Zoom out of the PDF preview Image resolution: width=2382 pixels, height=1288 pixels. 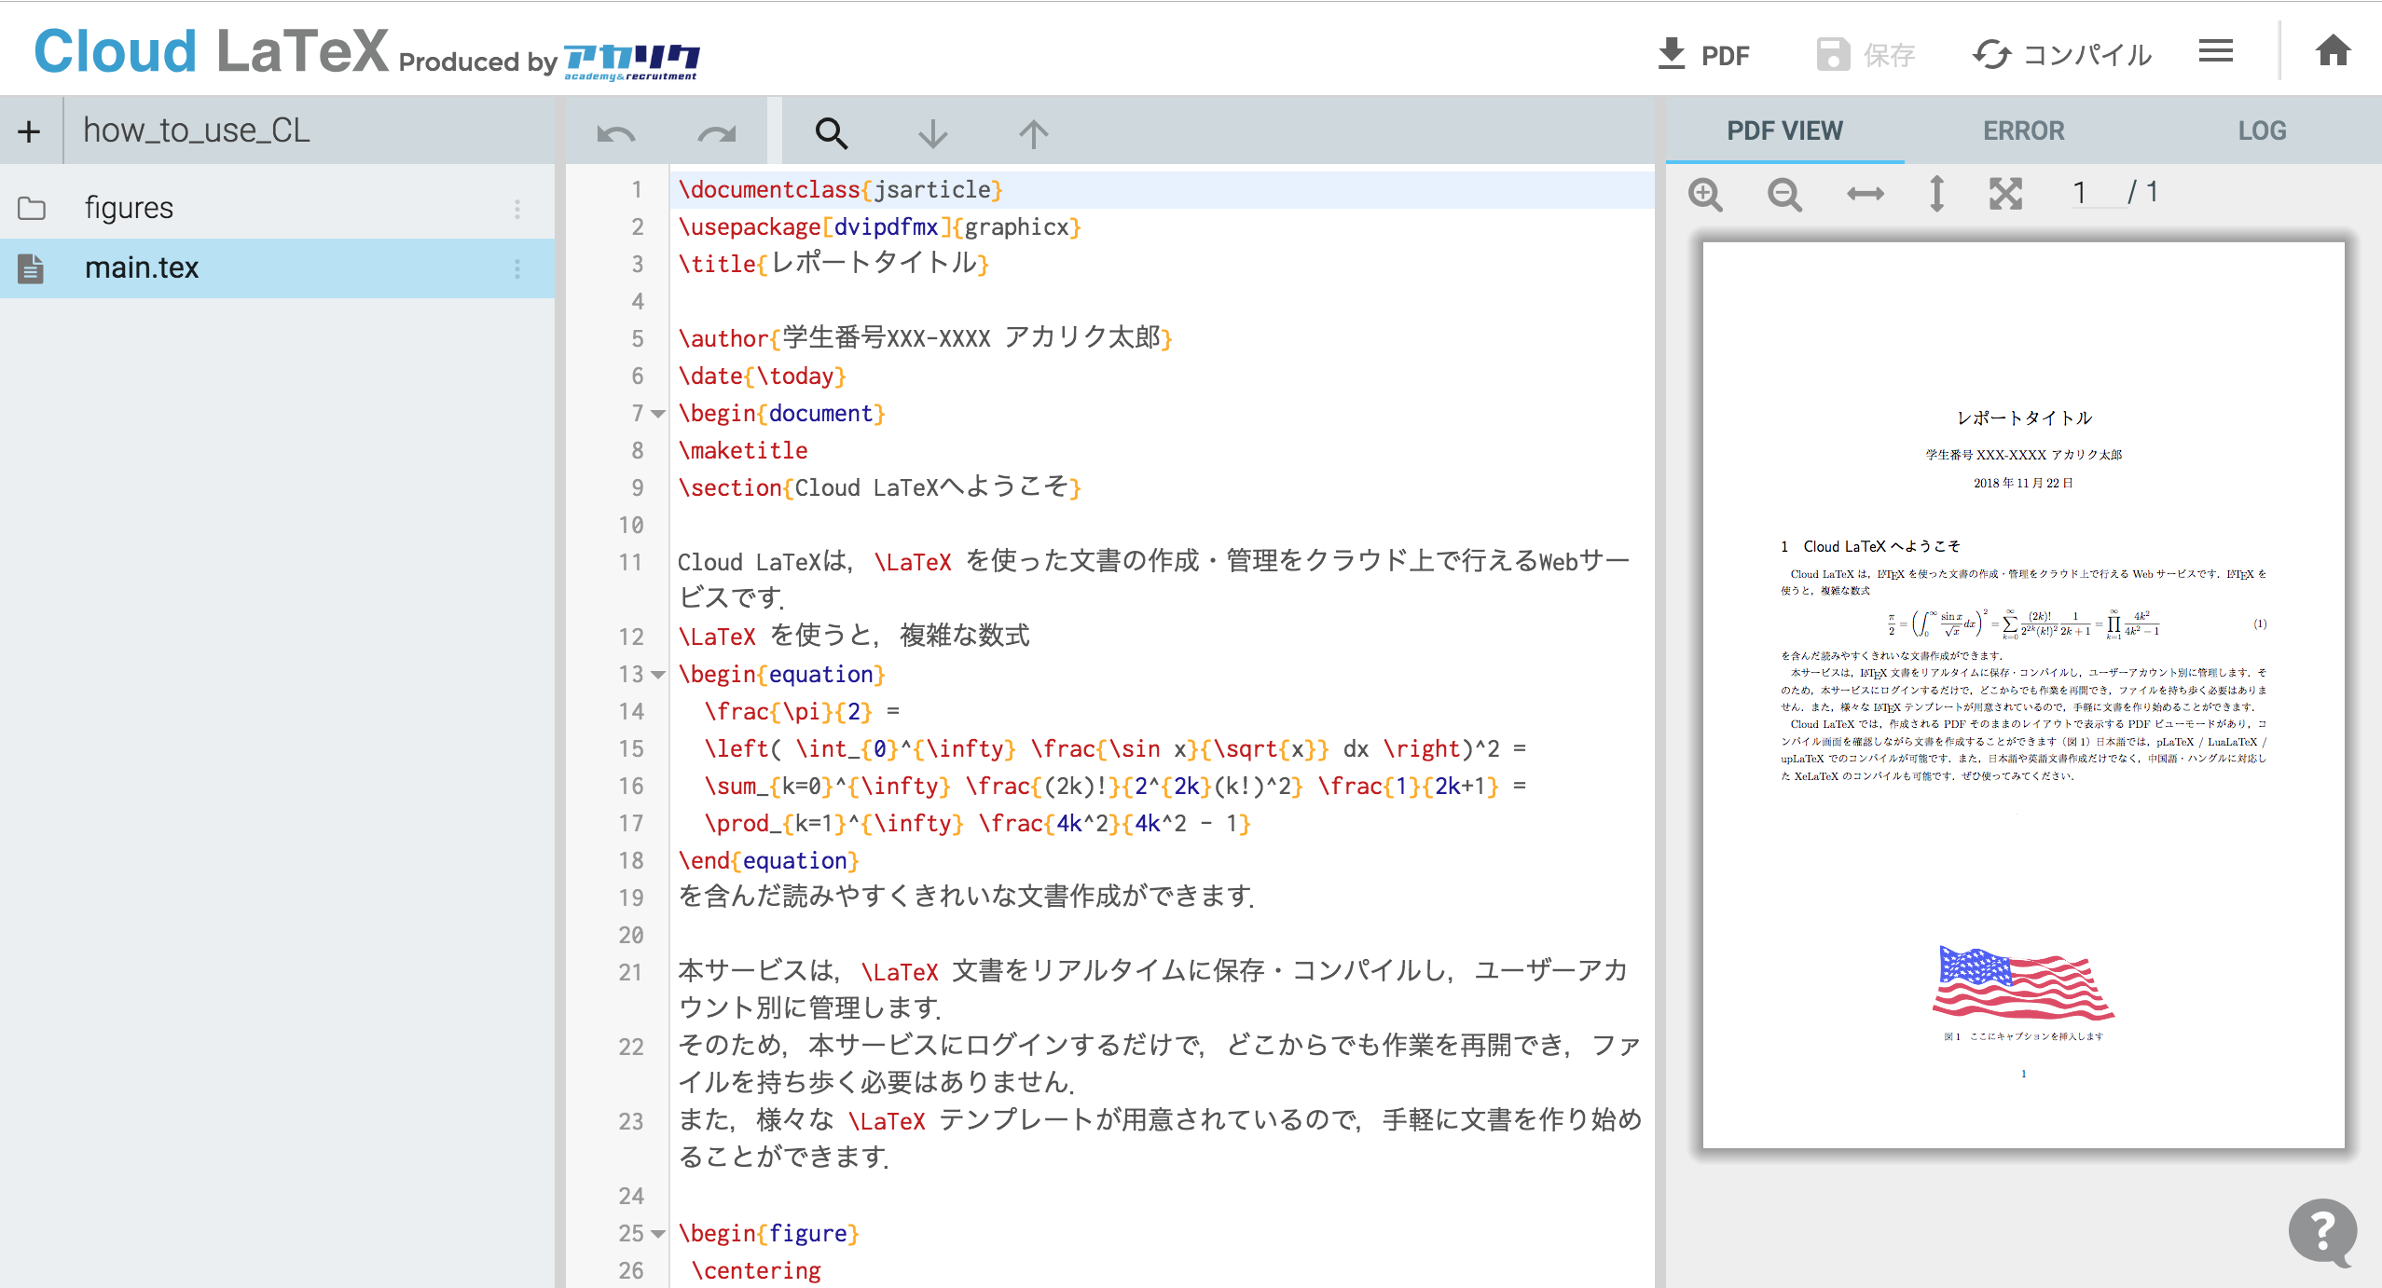coord(1784,194)
